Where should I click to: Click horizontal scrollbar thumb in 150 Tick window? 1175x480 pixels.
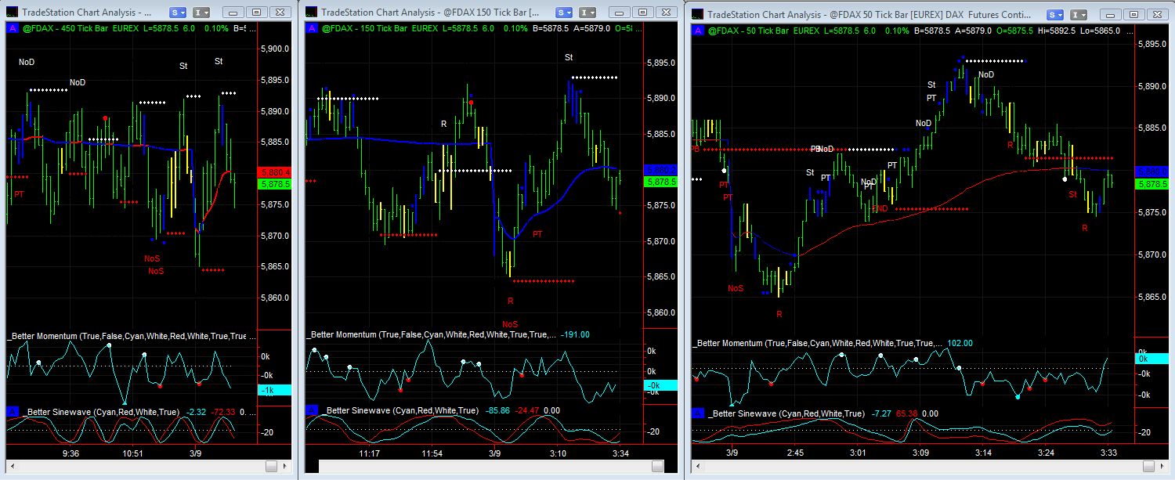pyautogui.click(x=657, y=466)
